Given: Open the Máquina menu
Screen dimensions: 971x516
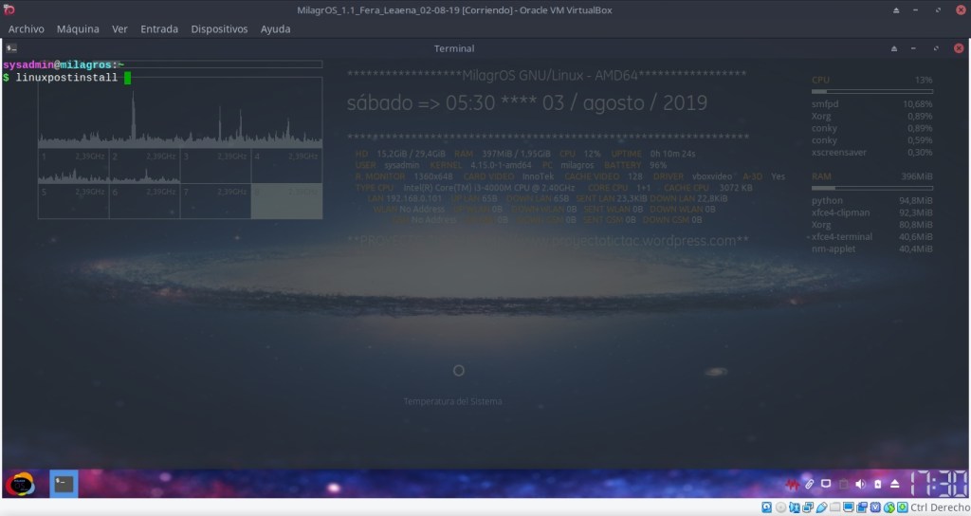Looking at the screenshot, I should [x=78, y=29].
